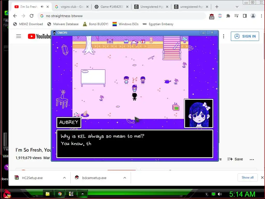Open the file explorer taskbar icon
265x199 pixels.
click(x=48, y=194)
